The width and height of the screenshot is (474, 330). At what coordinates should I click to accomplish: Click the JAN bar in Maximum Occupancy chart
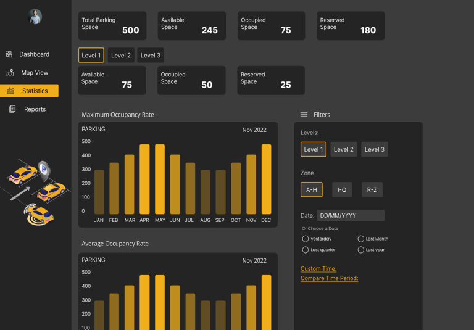click(x=99, y=192)
